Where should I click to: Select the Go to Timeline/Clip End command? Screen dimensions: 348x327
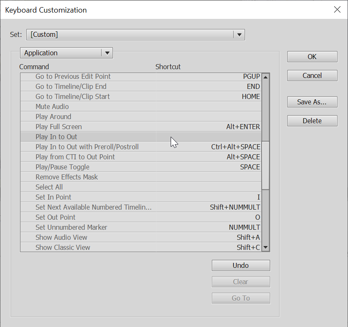click(71, 86)
